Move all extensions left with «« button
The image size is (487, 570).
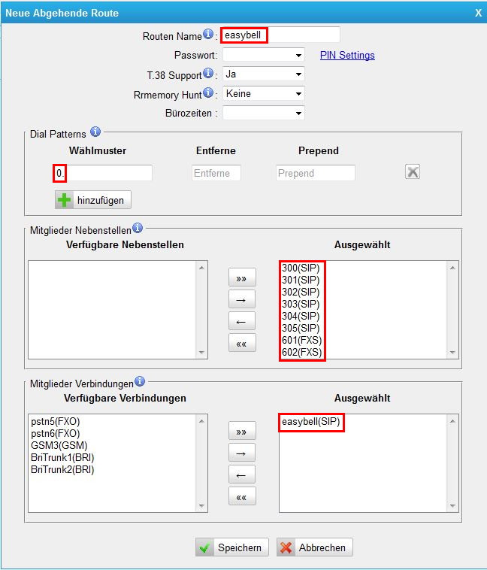point(241,344)
